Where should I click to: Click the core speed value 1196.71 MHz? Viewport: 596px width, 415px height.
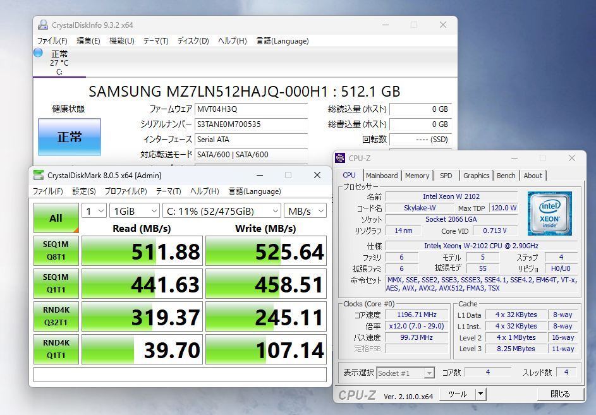click(x=417, y=315)
